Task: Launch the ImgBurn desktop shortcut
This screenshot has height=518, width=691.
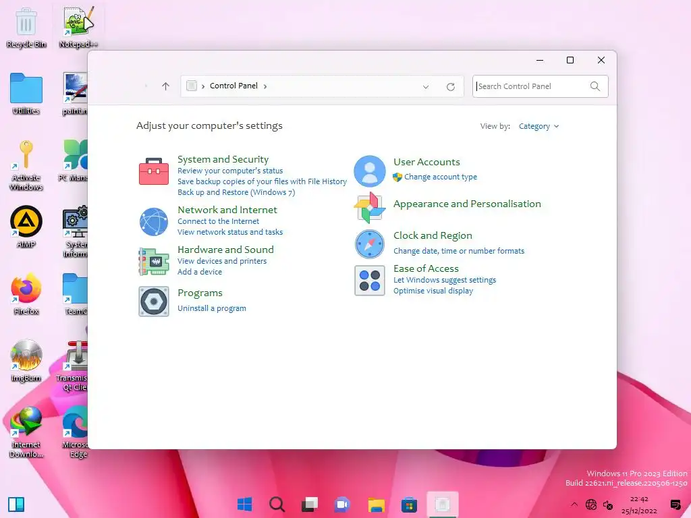Action: [x=26, y=361]
